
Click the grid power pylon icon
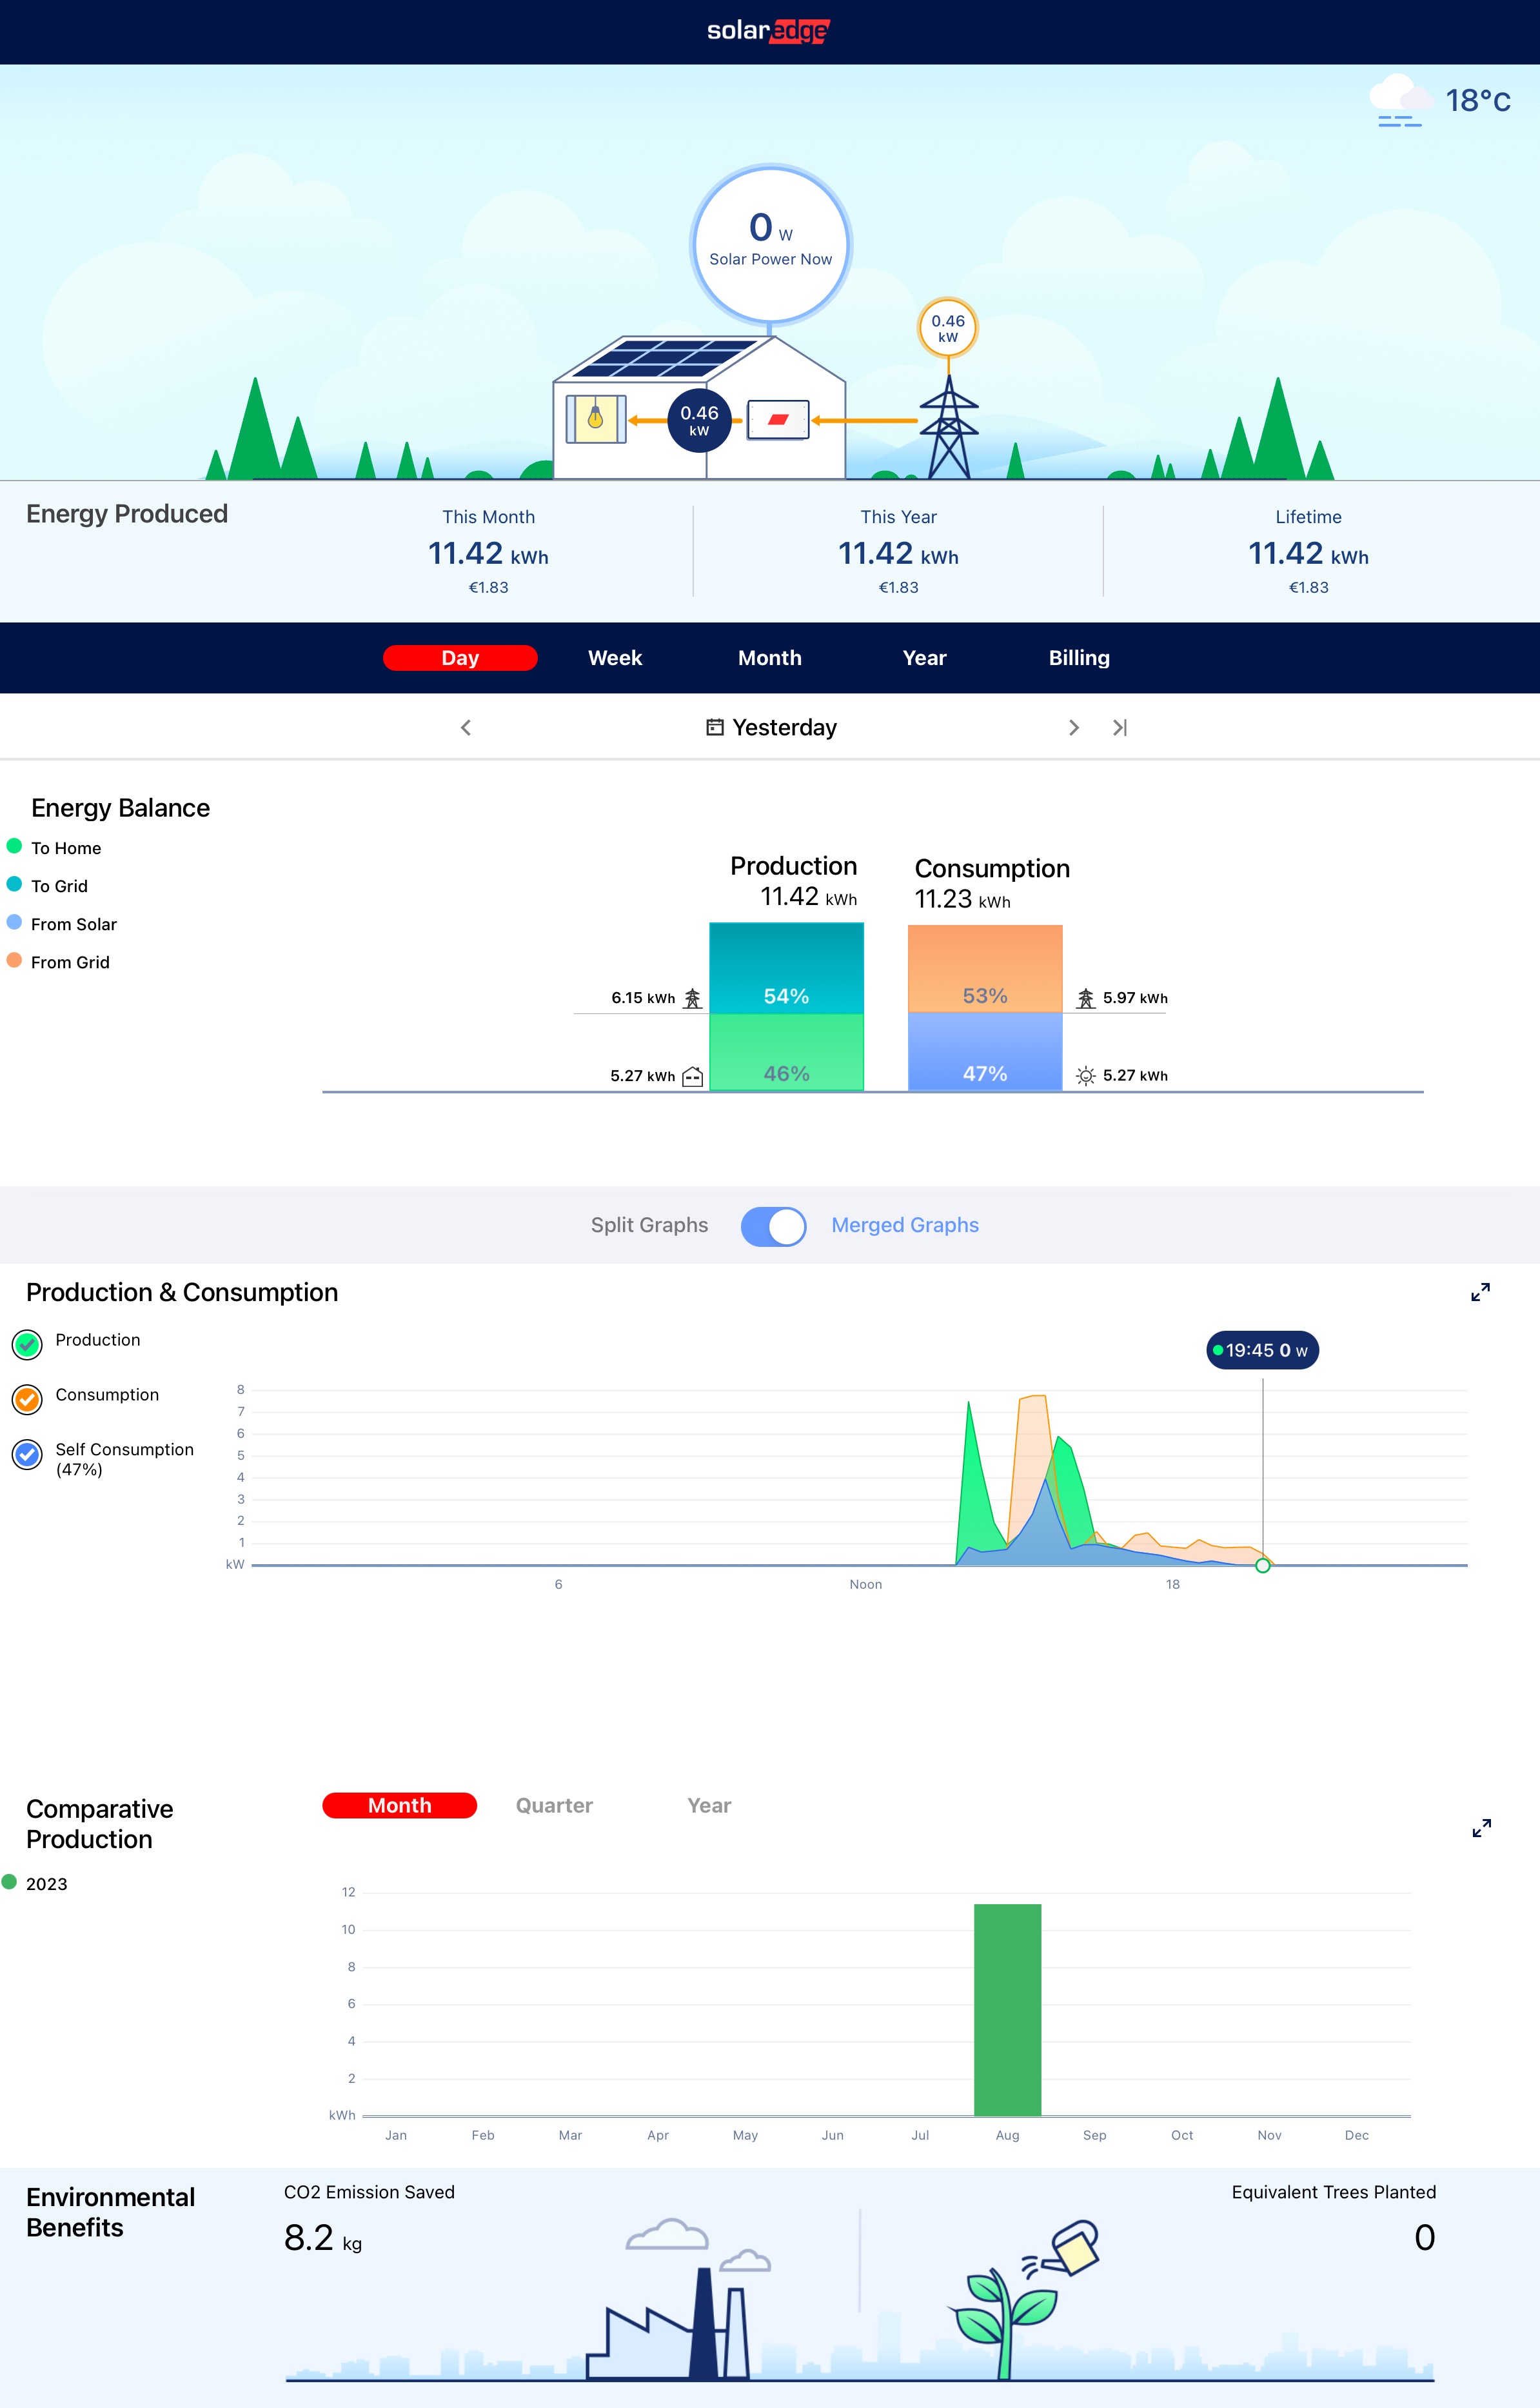948,428
